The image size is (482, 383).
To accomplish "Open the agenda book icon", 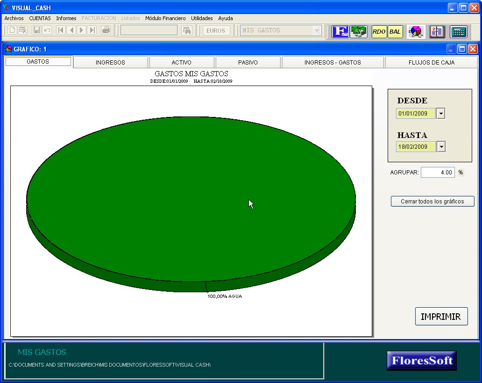I will [x=437, y=31].
